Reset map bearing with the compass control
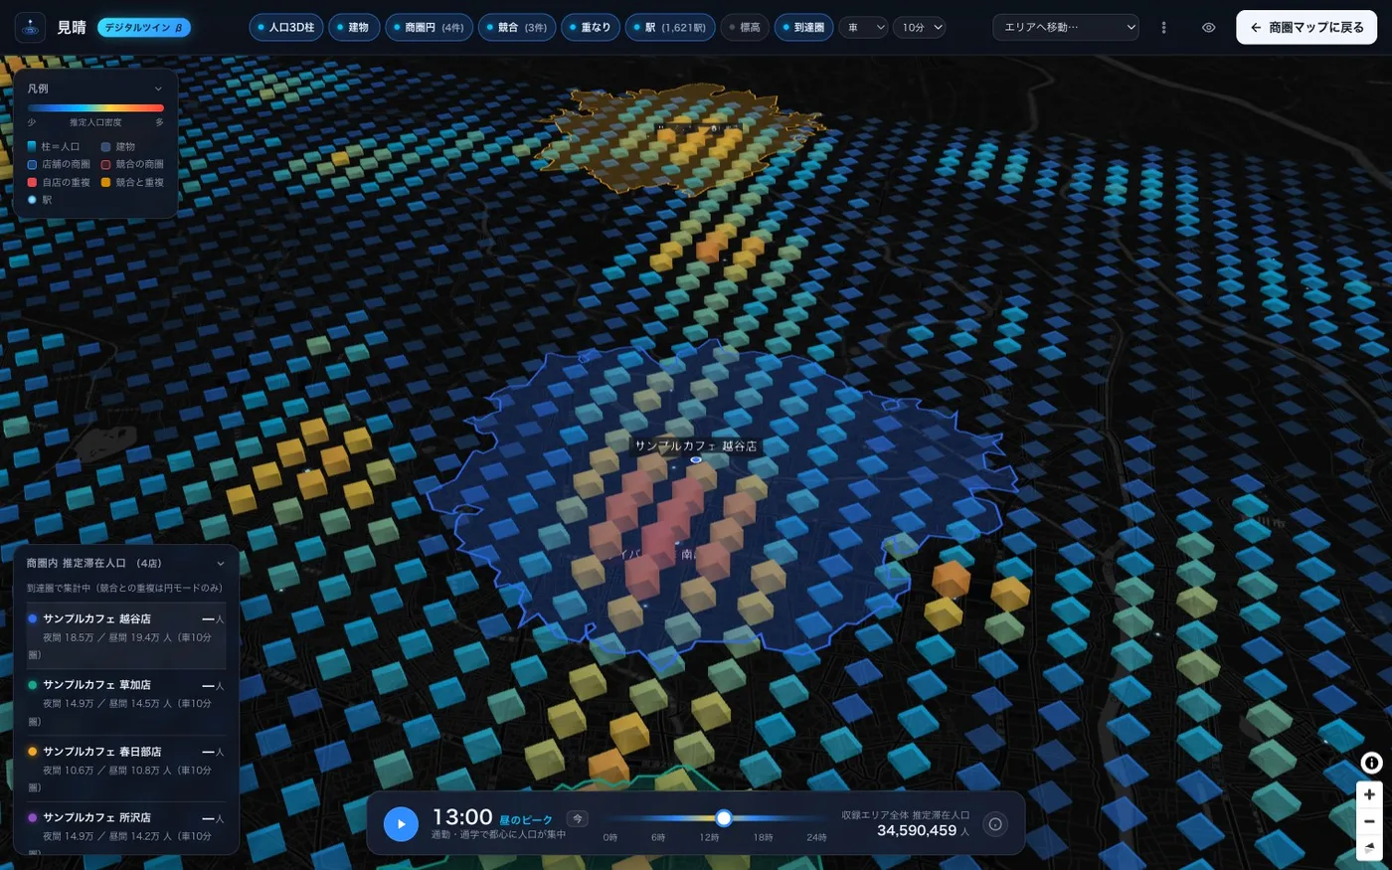 pyautogui.click(x=1369, y=847)
